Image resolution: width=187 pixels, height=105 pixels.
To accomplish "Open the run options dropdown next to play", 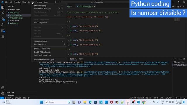I will tap(175, 6).
